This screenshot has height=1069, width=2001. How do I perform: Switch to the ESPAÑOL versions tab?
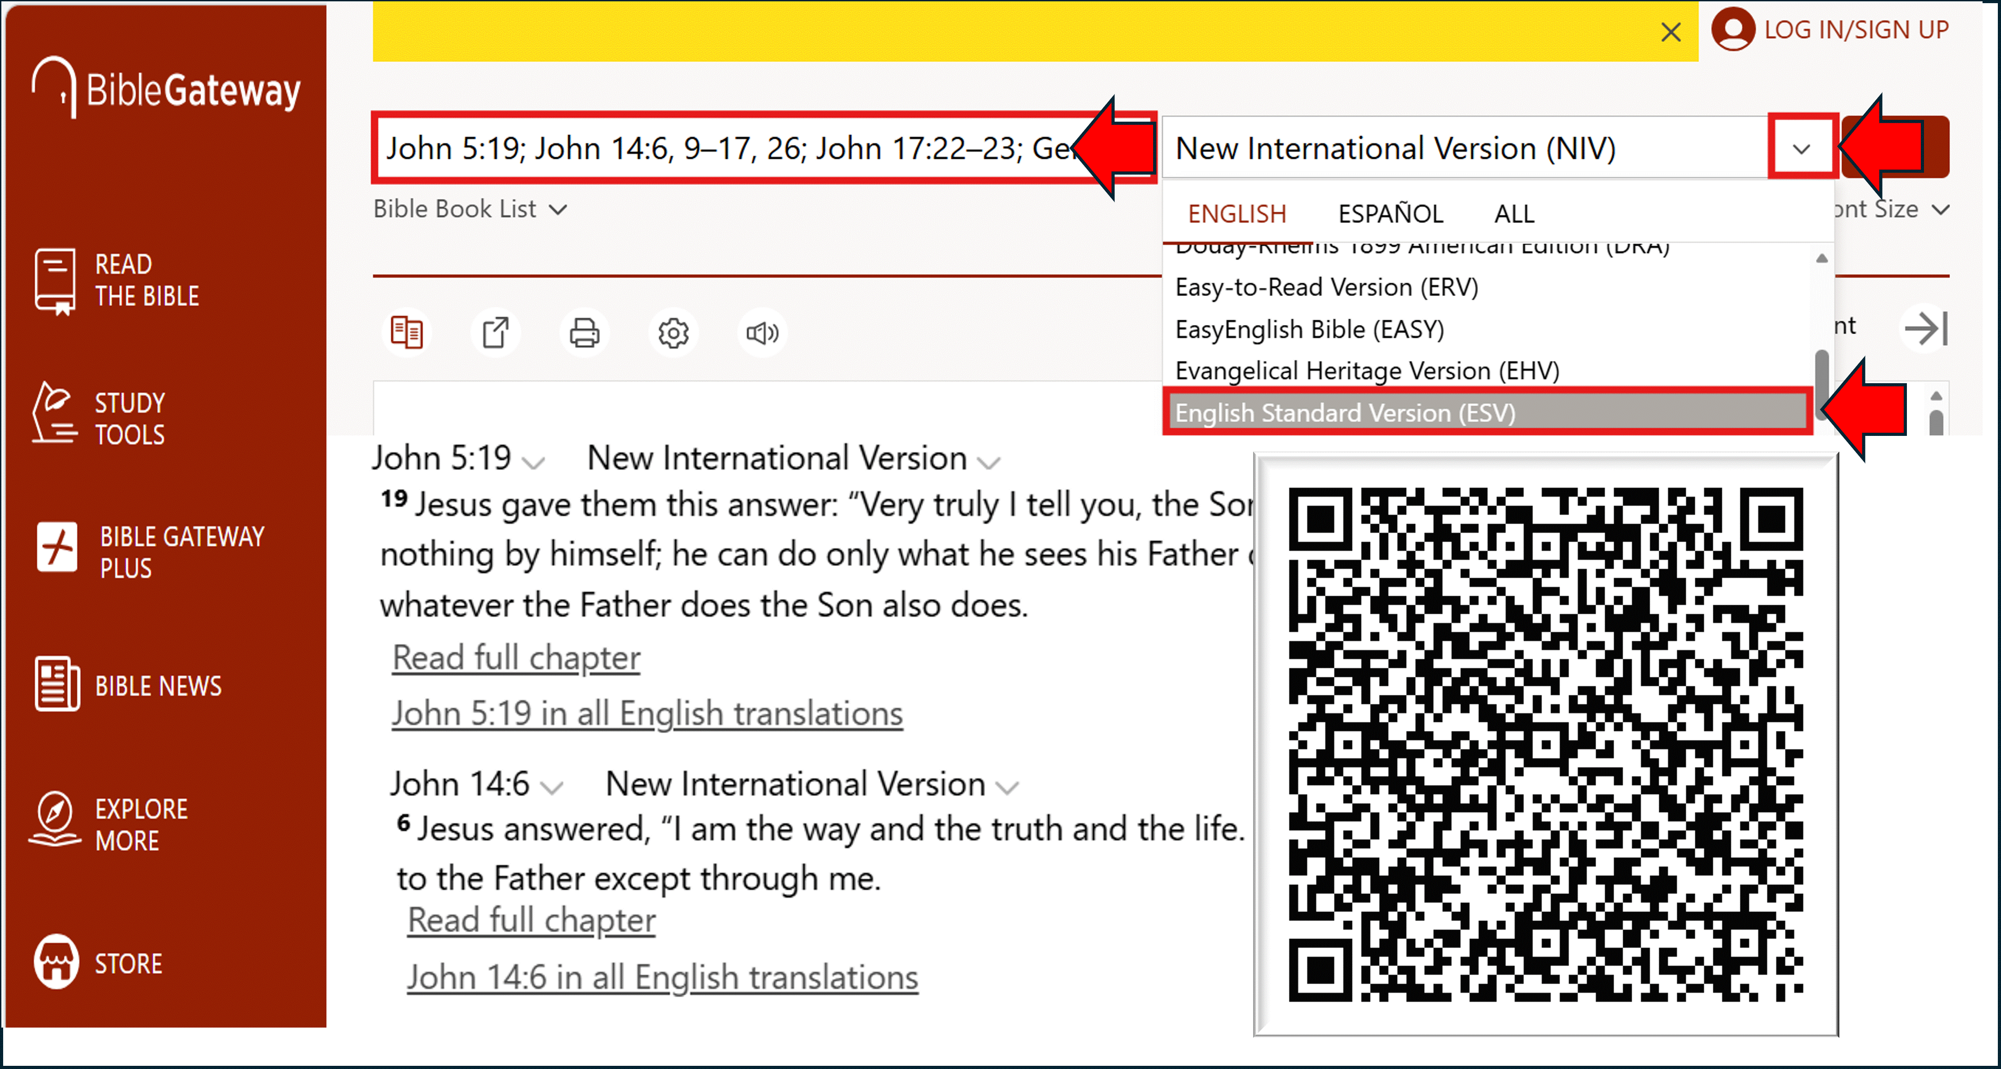click(1390, 213)
